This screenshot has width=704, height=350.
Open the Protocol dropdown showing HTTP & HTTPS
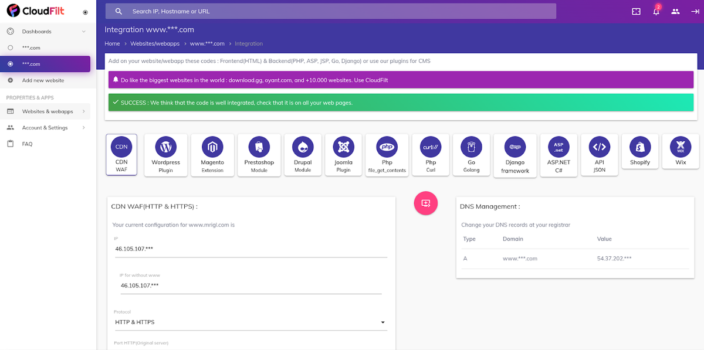click(251, 322)
